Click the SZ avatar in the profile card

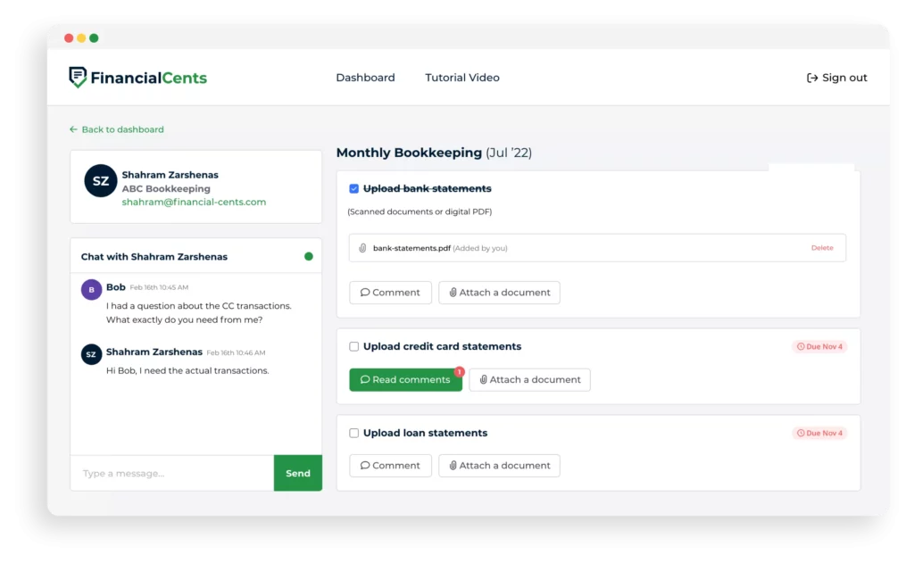click(x=100, y=181)
